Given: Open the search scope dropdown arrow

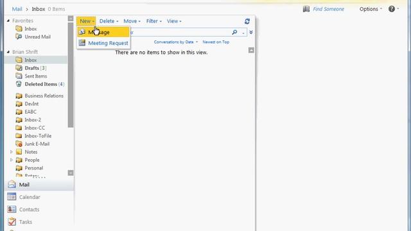Looking at the screenshot, I should coord(243,33).
